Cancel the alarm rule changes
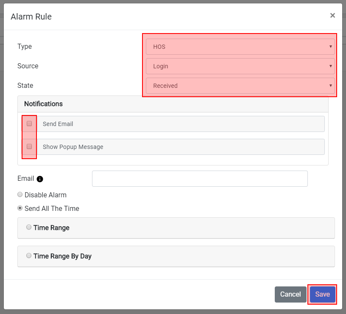The height and width of the screenshot is (314, 346). [290, 294]
